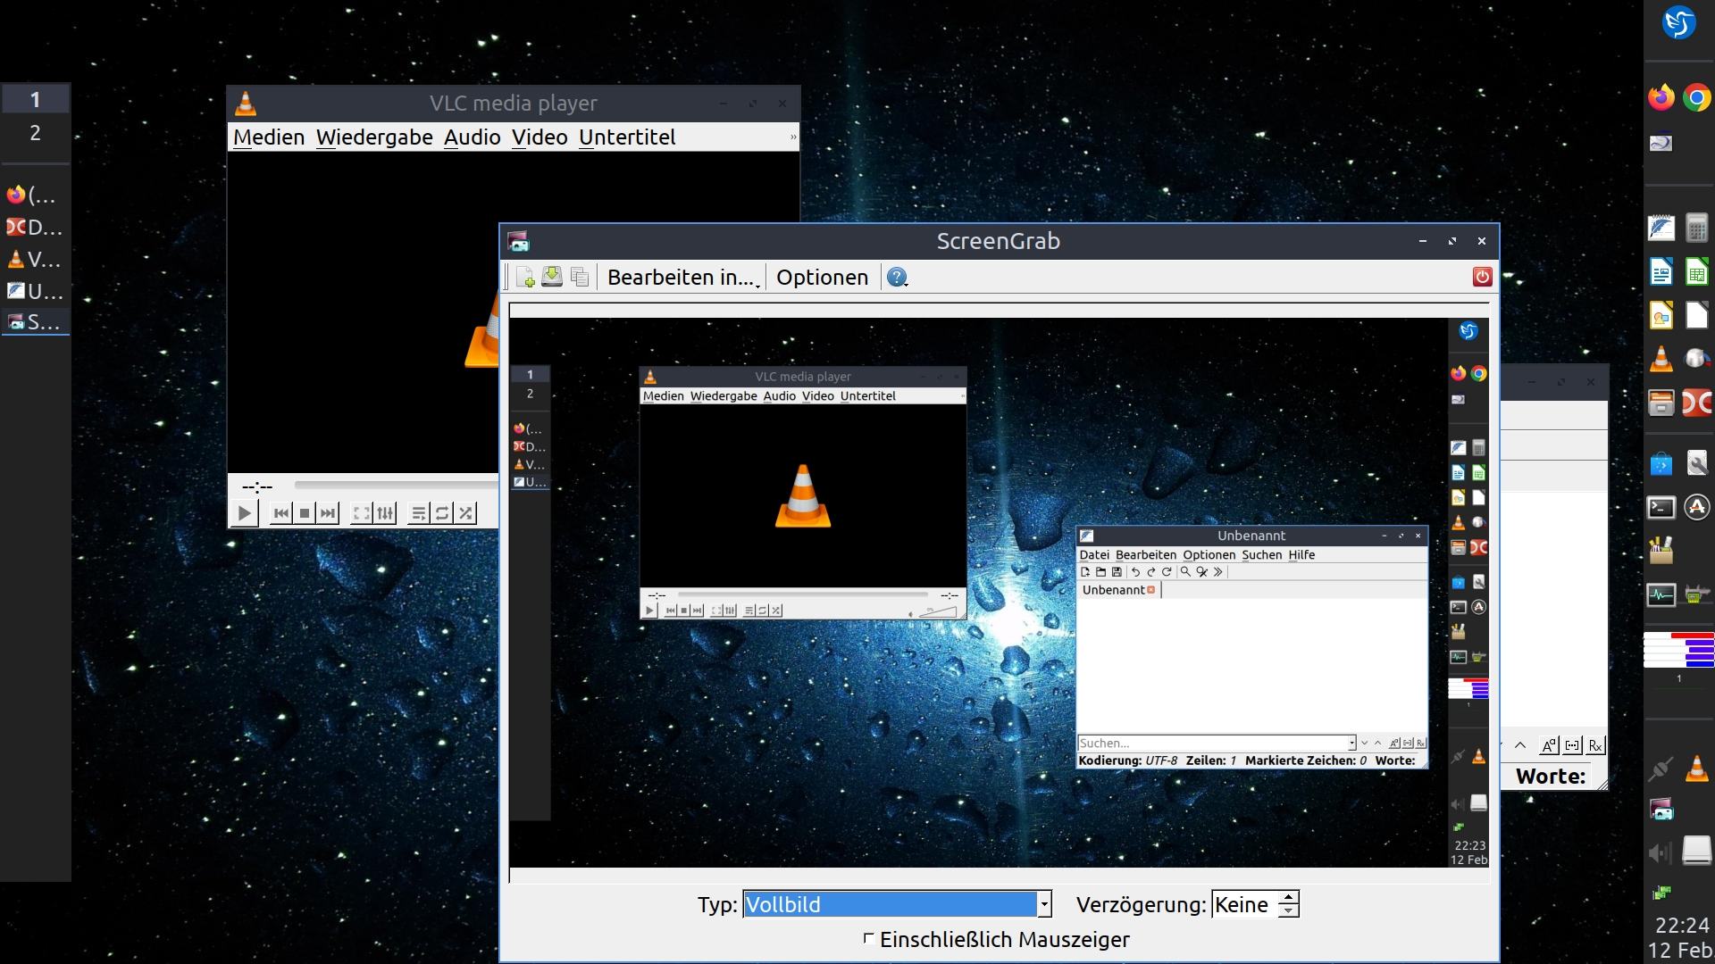
Task: Open VLC extended settings equalizer icon
Action: pyautogui.click(x=385, y=513)
